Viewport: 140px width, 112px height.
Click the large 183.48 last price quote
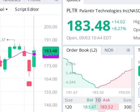[x=88, y=26]
